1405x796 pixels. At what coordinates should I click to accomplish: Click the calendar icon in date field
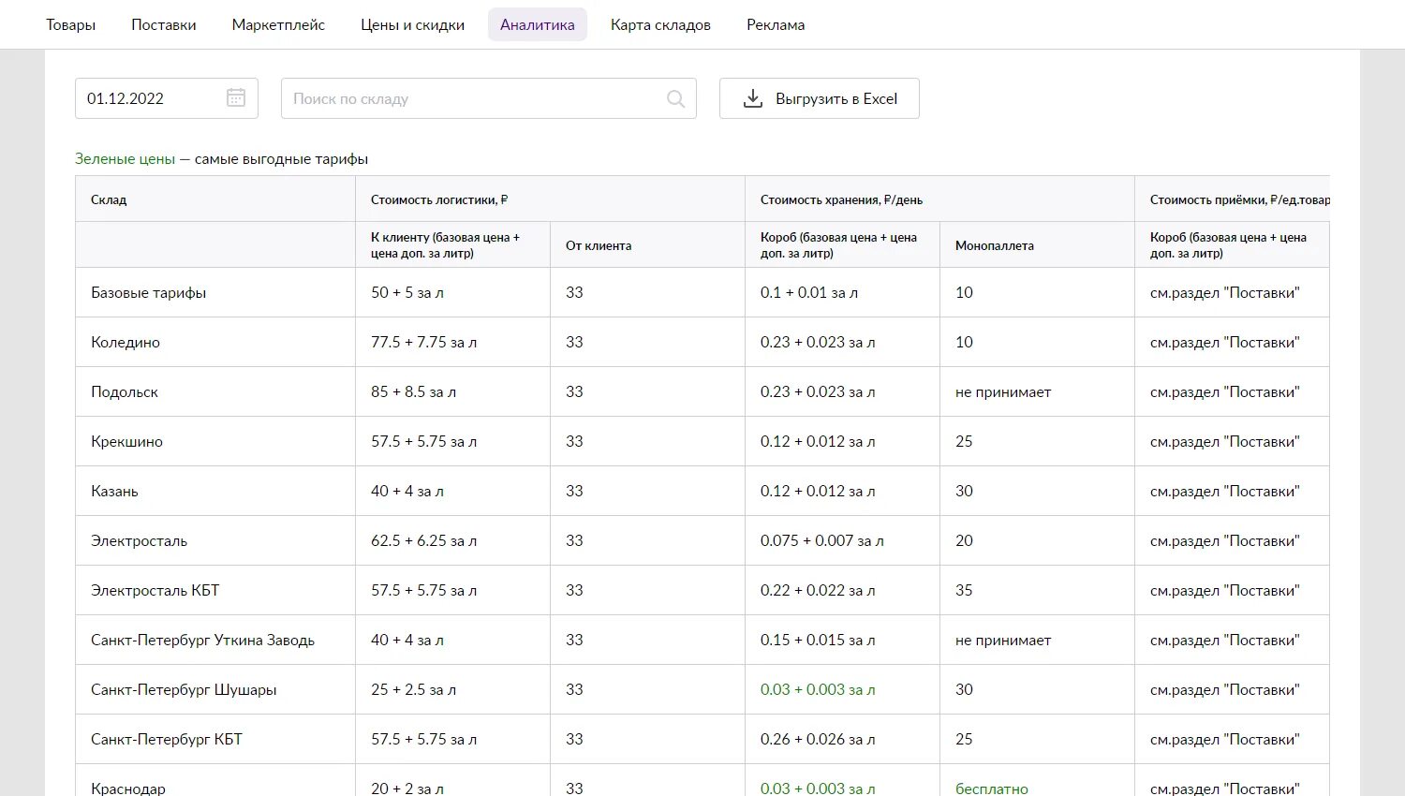236,98
